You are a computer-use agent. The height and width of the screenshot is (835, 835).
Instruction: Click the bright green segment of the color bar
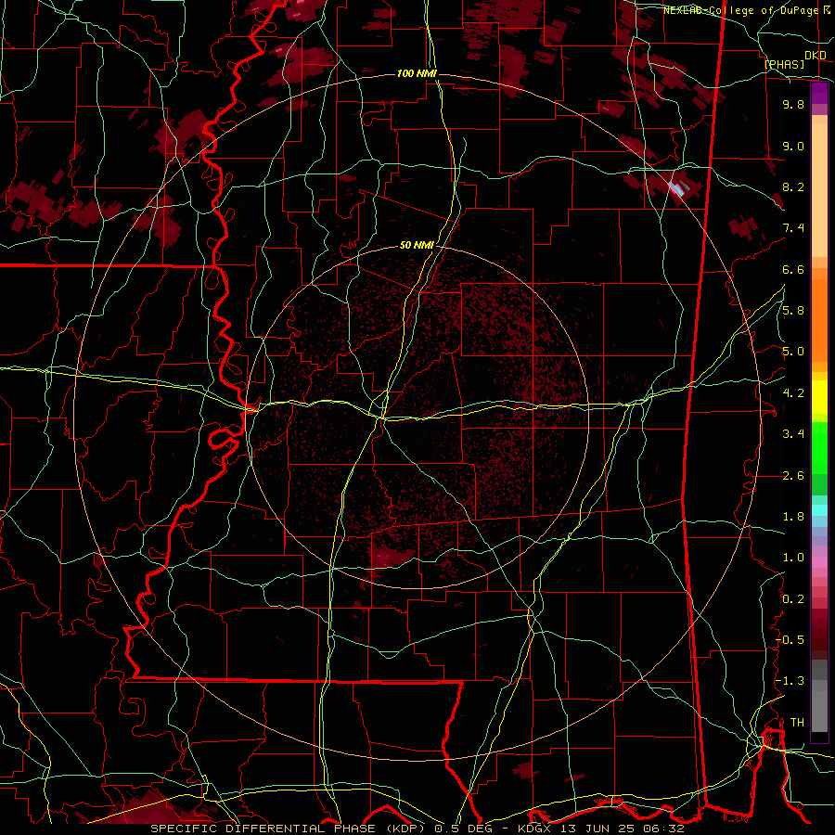pyautogui.click(x=819, y=447)
